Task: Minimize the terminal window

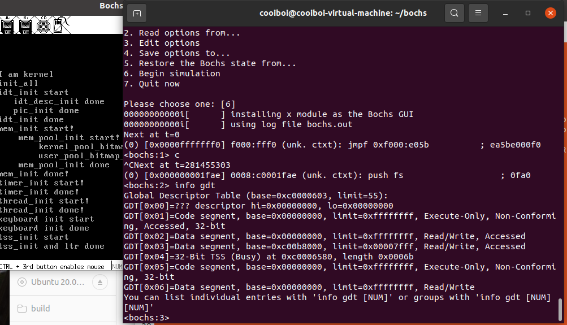Action: [x=505, y=14]
